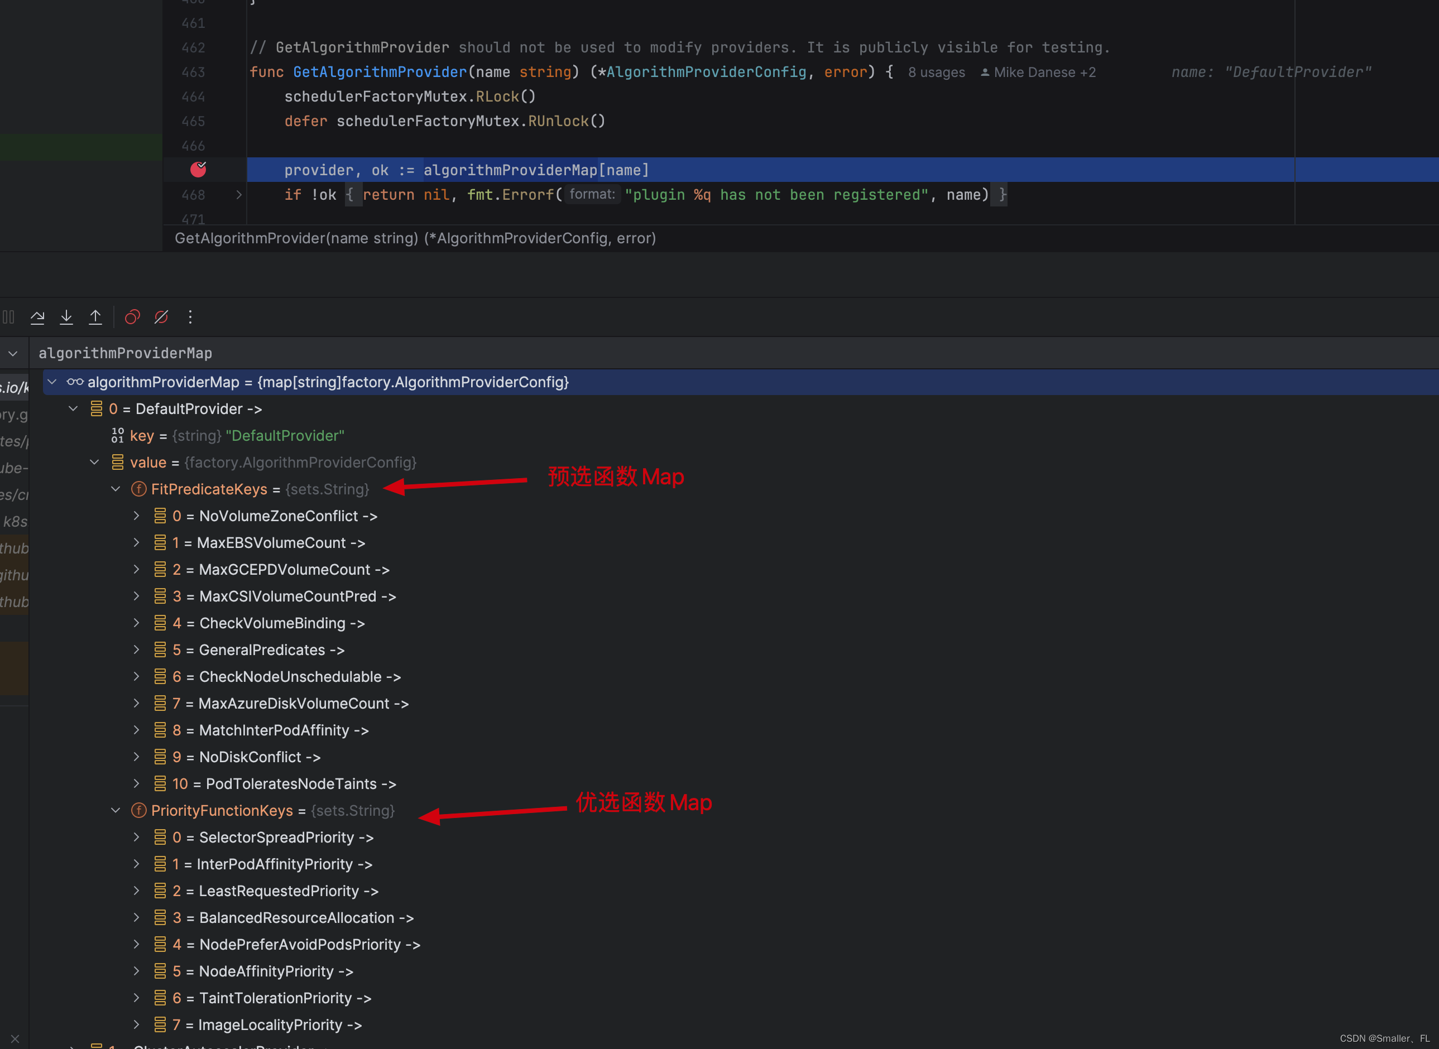
Task: Expand the MaxAzureDiskVolumeCount entry
Action: [x=137, y=703]
